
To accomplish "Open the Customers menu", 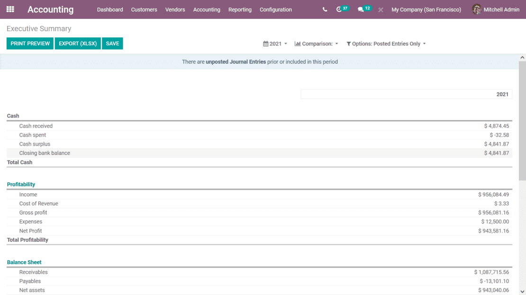I will [x=144, y=9].
